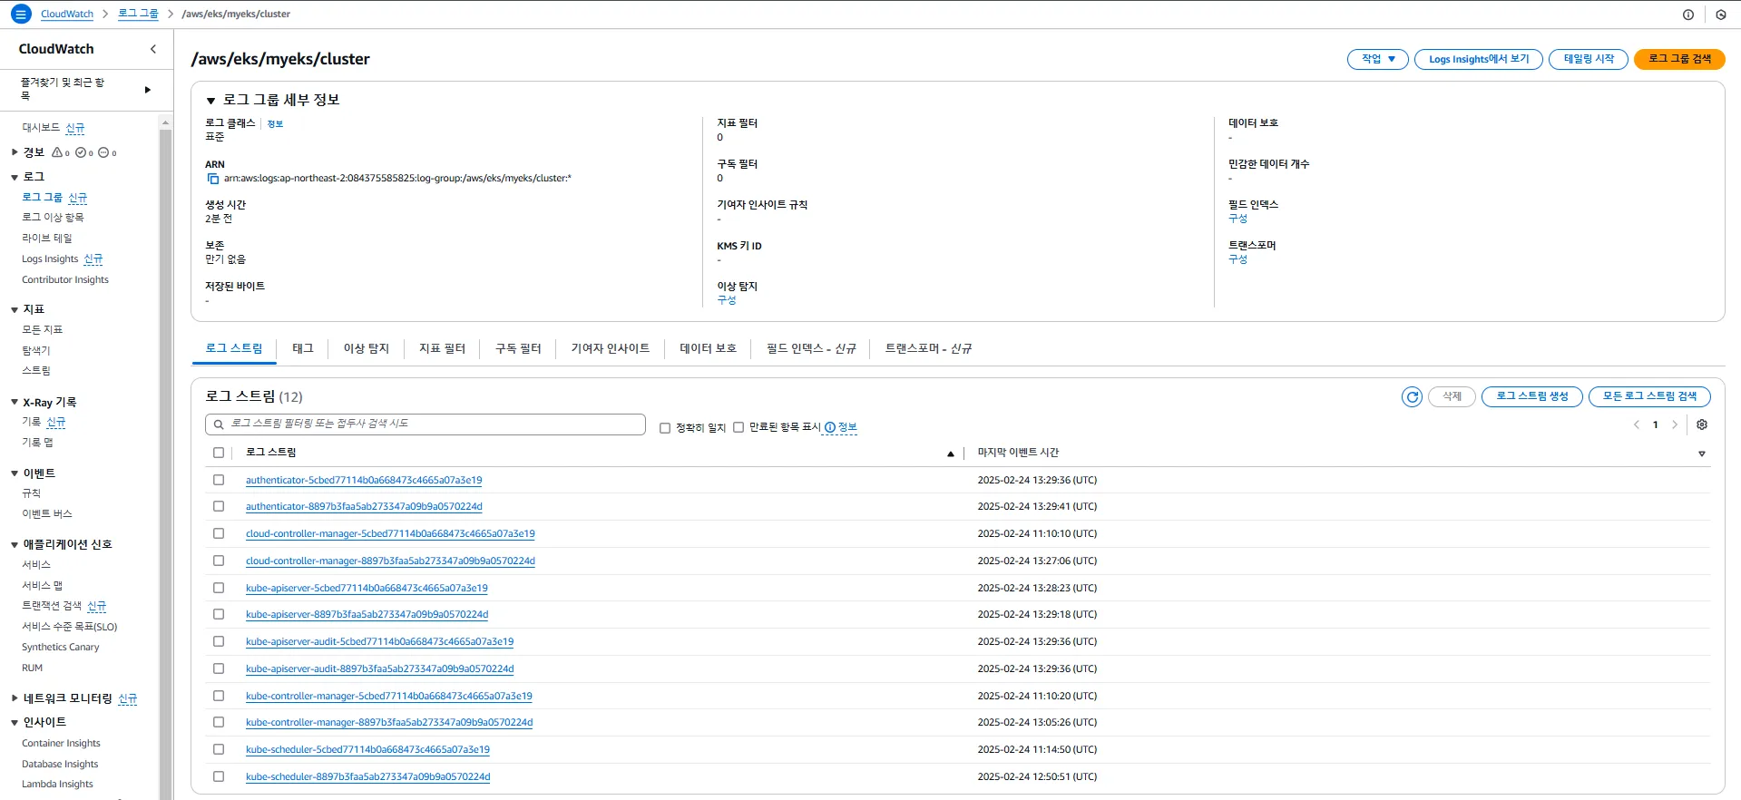
Task: Collapse the X-Ray 기록 section
Action: (15, 403)
